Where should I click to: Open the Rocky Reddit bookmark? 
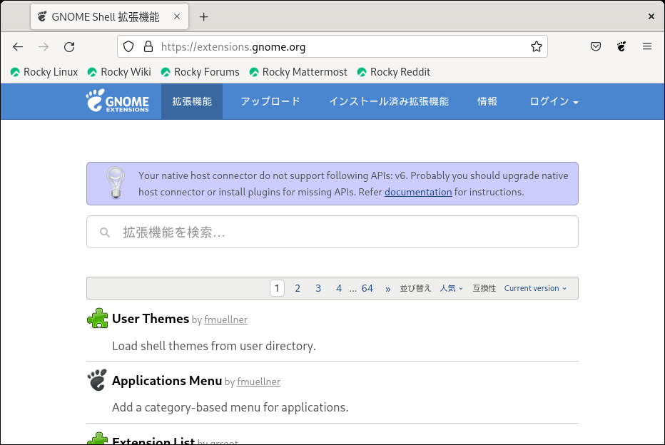pos(394,72)
